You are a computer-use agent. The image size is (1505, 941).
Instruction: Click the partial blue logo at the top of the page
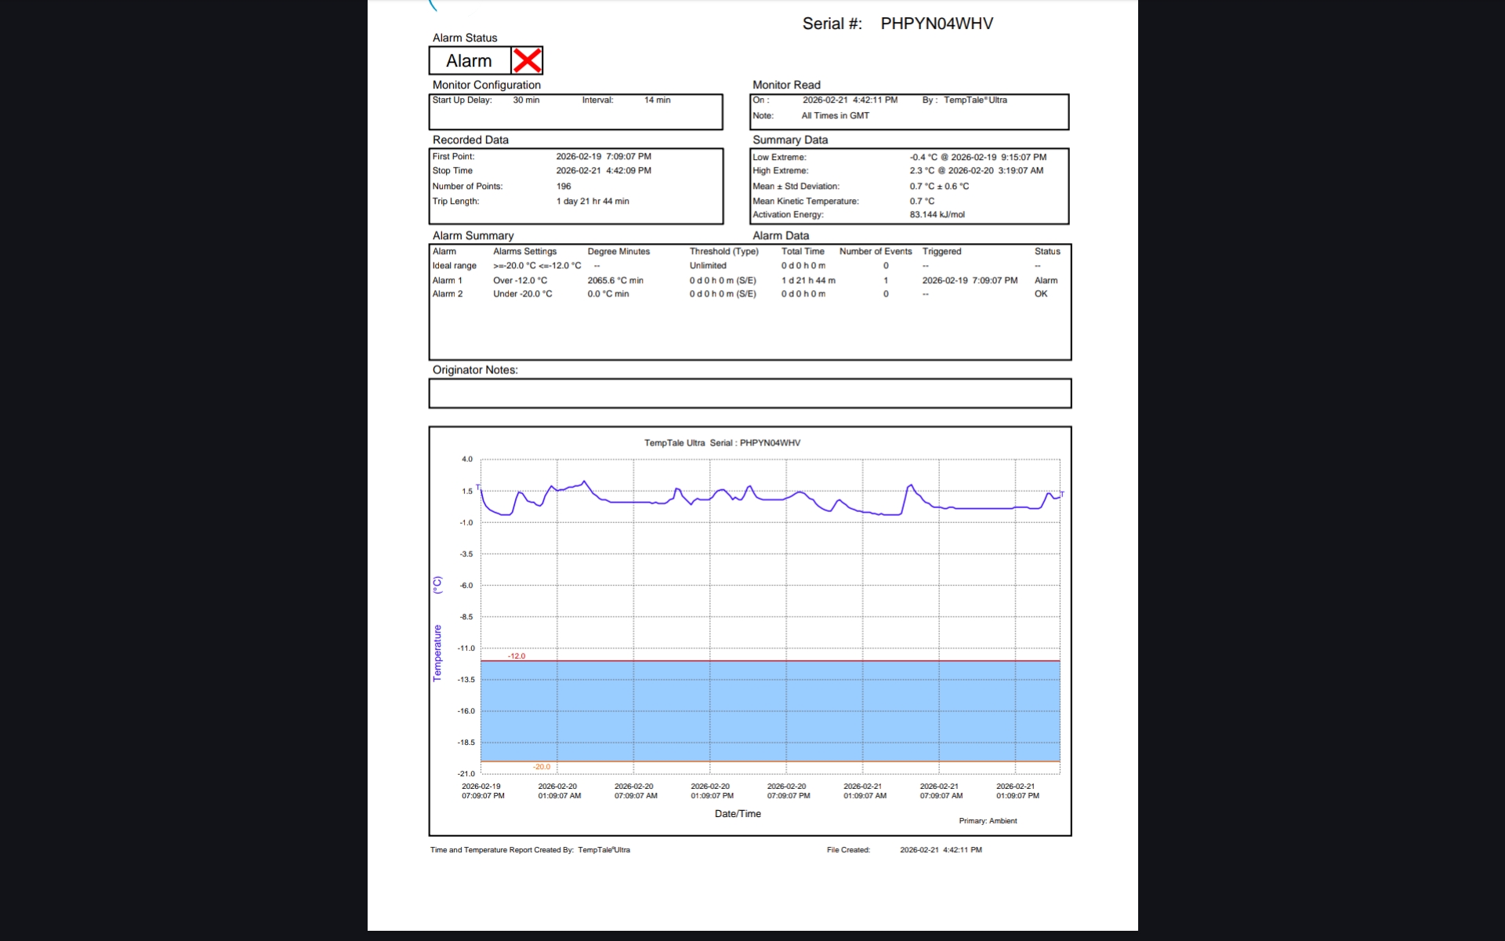pyautogui.click(x=433, y=6)
